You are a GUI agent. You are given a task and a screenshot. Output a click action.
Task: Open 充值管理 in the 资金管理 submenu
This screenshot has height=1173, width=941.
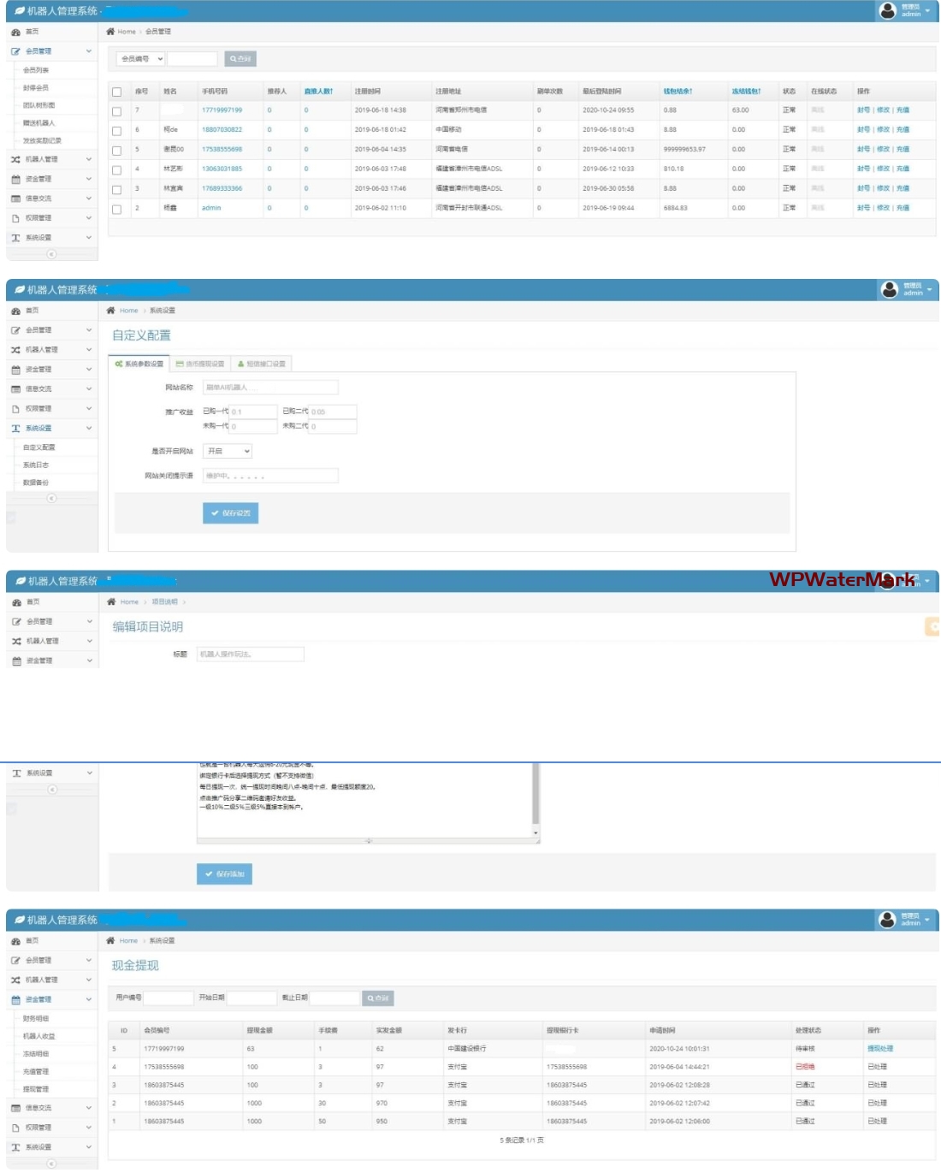coord(36,1071)
